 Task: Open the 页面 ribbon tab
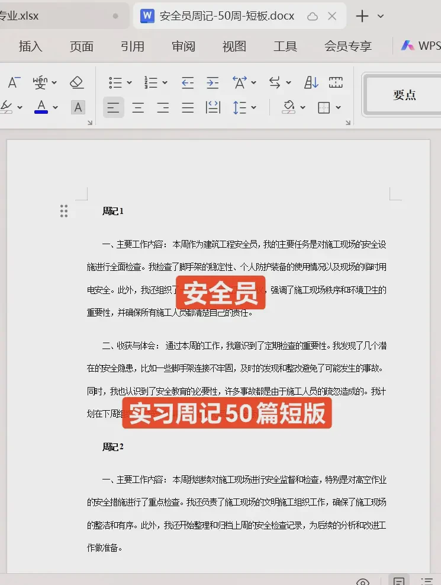click(x=82, y=46)
